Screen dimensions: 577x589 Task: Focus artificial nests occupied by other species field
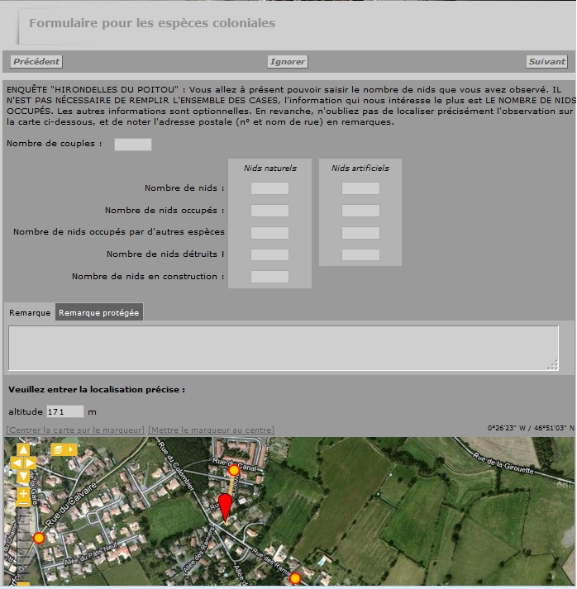pyautogui.click(x=360, y=232)
